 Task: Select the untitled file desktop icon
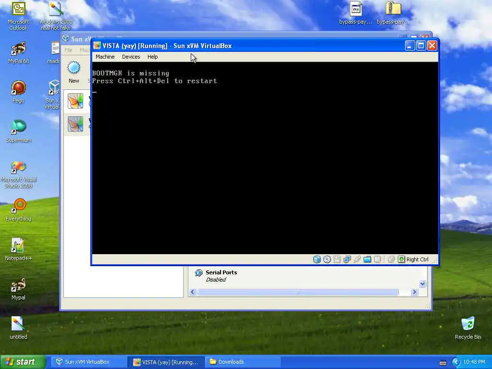click(18, 328)
